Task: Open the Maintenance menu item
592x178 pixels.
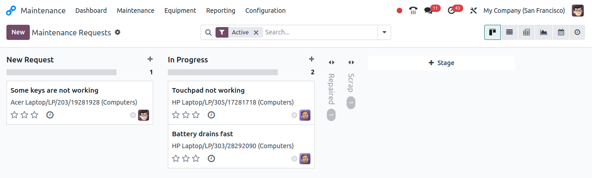Action: [136, 11]
